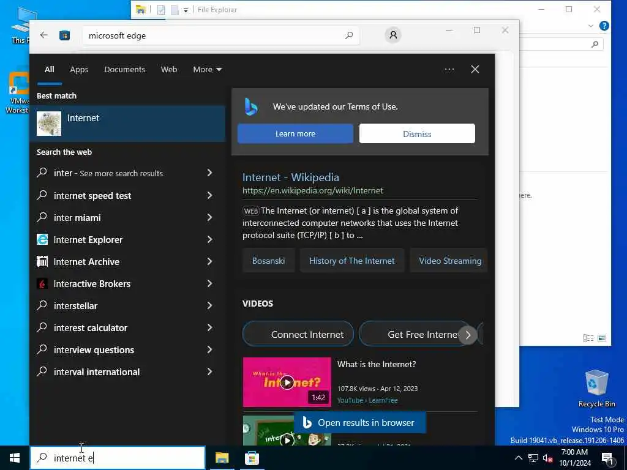The height and width of the screenshot is (470, 627).
Task: Open the network status tray icon
Action: pyautogui.click(x=533, y=458)
